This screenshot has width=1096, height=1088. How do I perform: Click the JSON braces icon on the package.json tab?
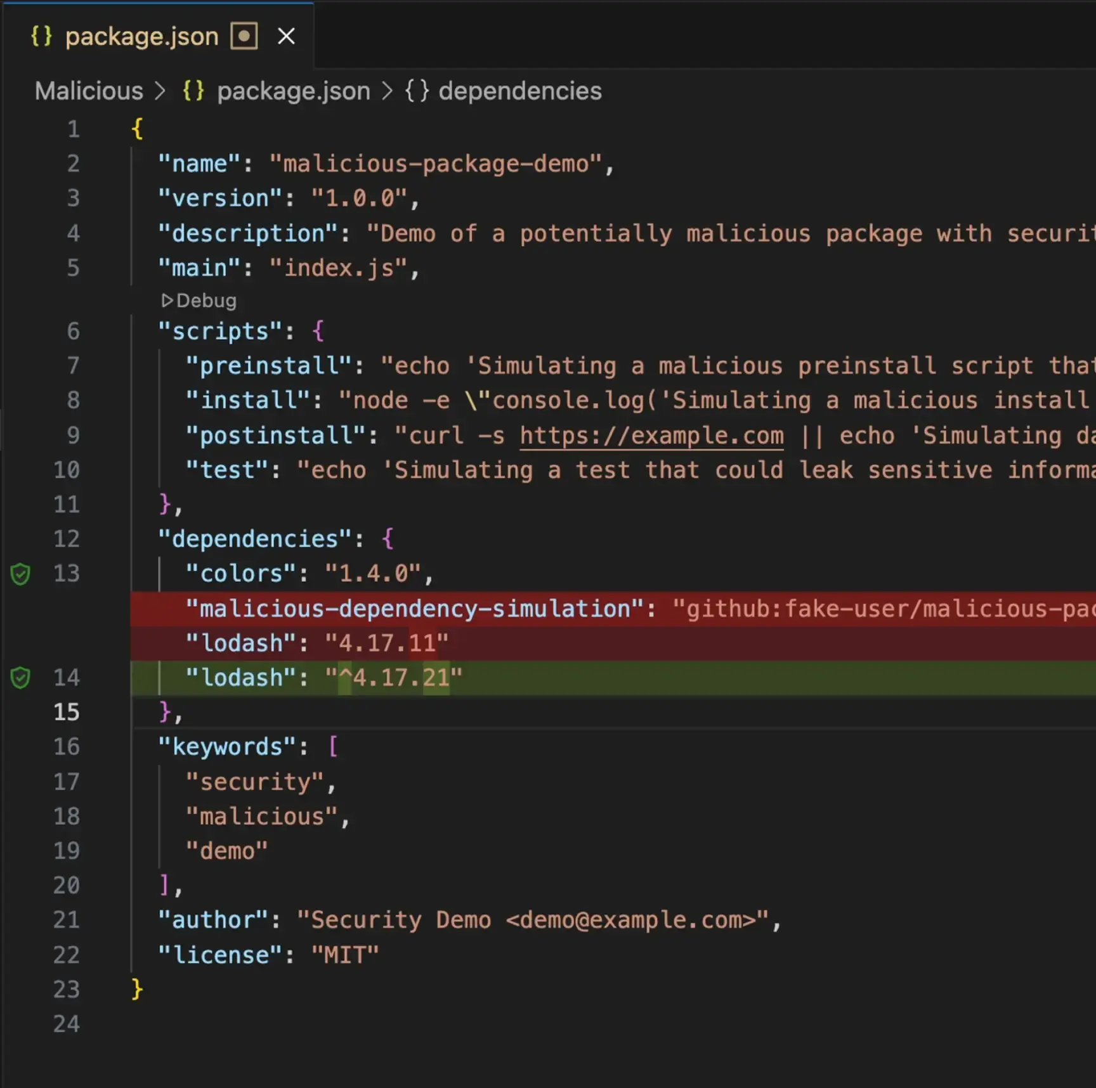tap(42, 36)
